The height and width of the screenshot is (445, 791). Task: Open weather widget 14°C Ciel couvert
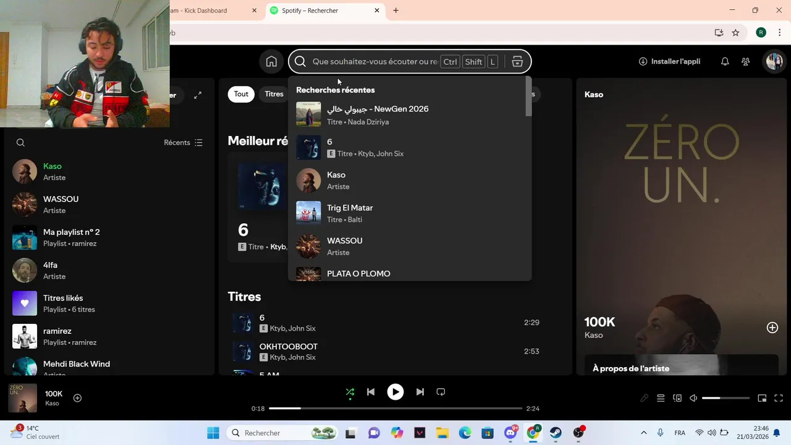(x=35, y=432)
